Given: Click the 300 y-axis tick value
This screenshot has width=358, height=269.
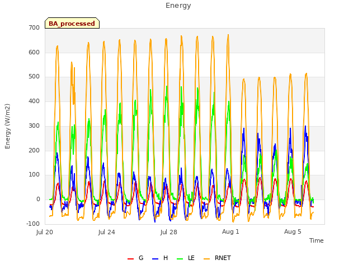Looking at the screenshot, I should click(x=34, y=126).
